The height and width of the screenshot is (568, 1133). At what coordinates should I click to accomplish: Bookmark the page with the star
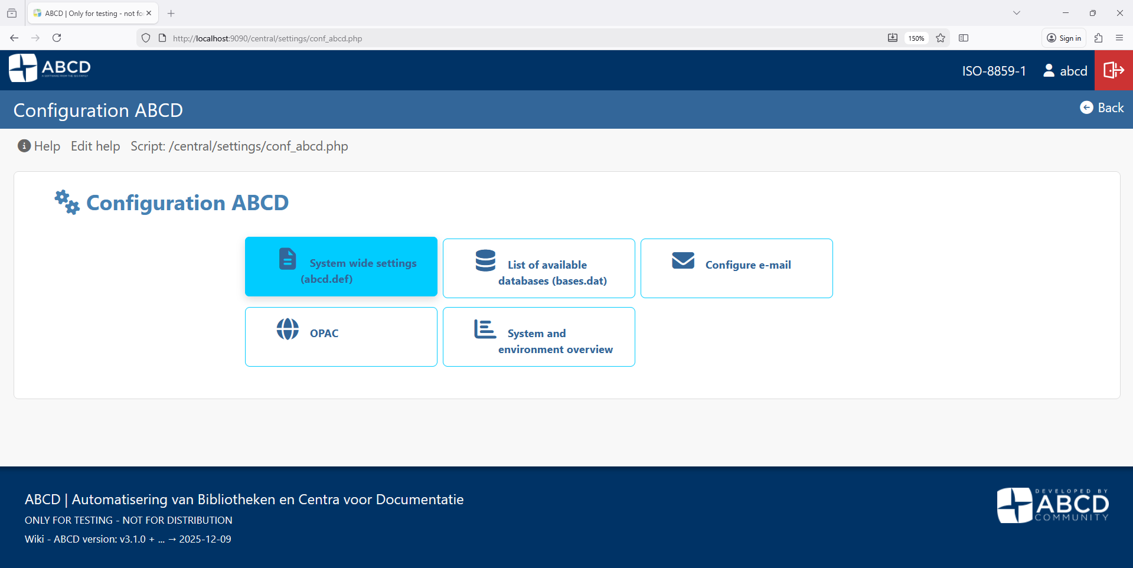tap(940, 38)
